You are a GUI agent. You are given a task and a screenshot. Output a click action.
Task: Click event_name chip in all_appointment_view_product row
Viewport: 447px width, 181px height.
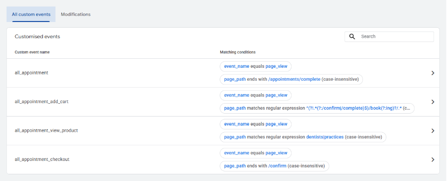255,124
